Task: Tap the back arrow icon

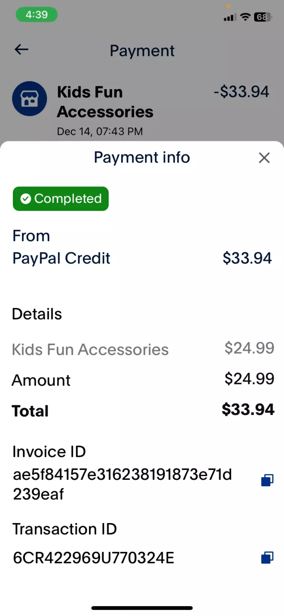Action: tap(21, 49)
